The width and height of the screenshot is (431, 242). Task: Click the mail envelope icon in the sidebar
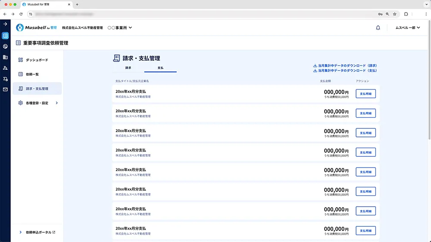5,90
